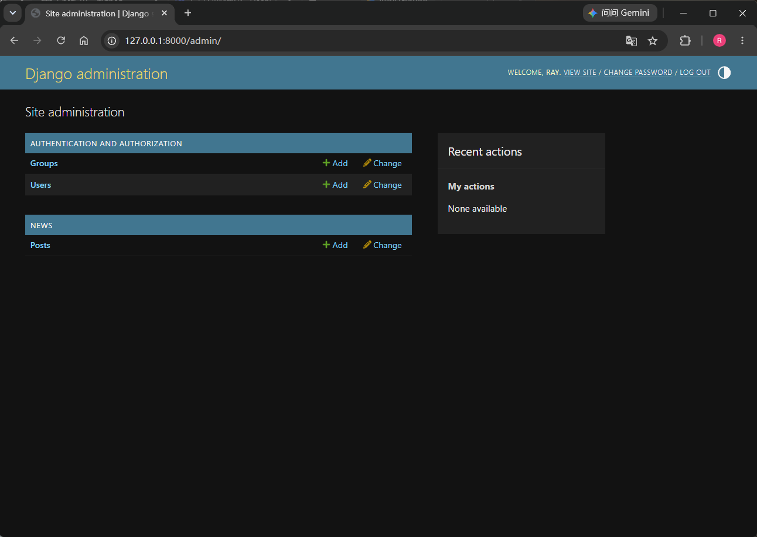Open the profile avatar R

[x=720, y=40]
